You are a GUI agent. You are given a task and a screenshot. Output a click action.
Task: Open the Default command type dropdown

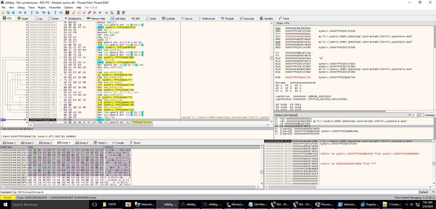pyautogui.click(x=427, y=192)
